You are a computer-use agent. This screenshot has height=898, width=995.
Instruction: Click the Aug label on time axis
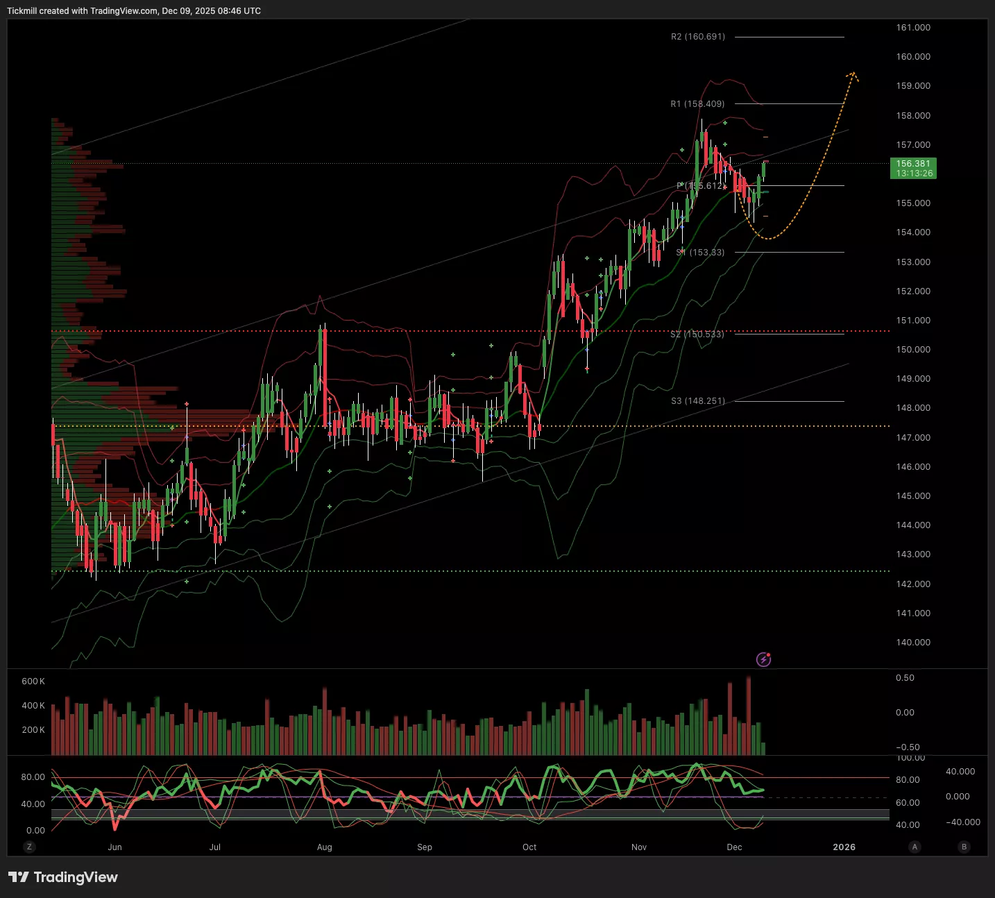click(324, 847)
